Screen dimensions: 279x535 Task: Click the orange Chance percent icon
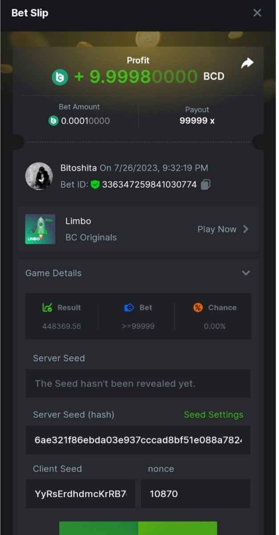tap(198, 308)
